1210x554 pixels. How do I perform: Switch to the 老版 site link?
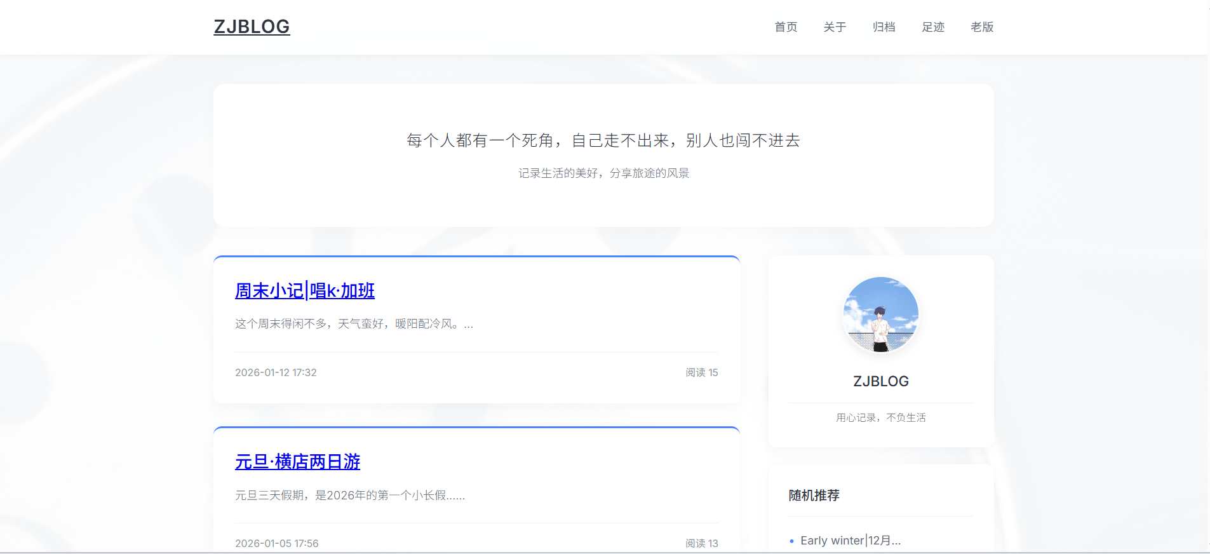coord(982,27)
